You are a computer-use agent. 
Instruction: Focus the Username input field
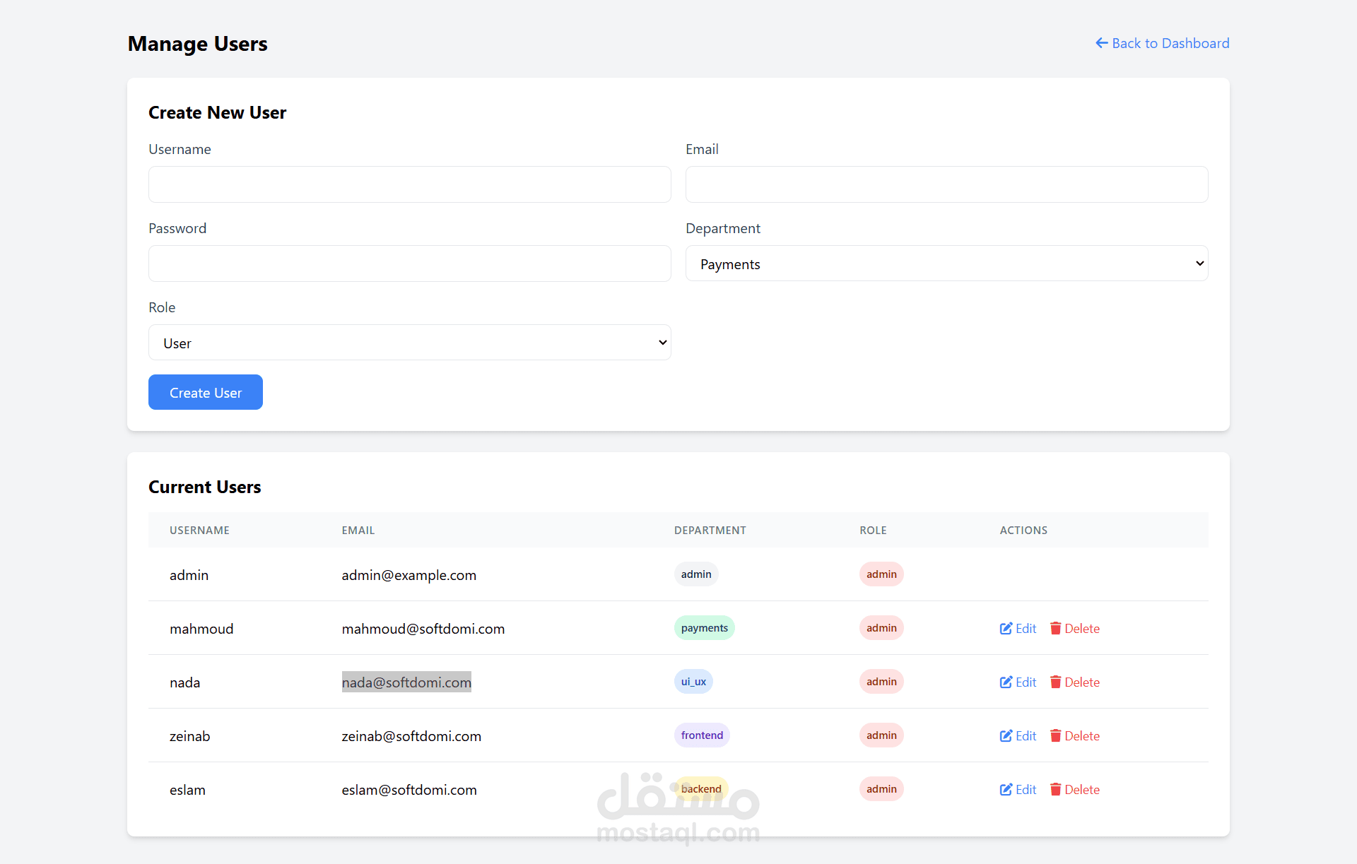point(409,184)
